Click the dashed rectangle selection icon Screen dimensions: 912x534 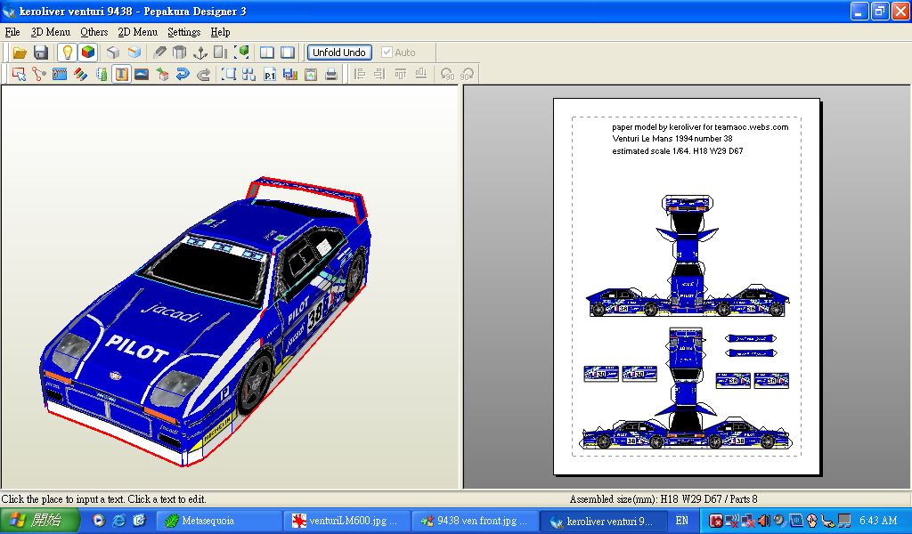pos(229,75)
